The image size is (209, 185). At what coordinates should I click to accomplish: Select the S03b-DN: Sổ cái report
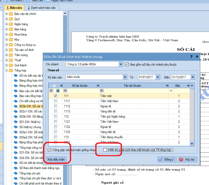pyautogui.click(x=31, y=106)
